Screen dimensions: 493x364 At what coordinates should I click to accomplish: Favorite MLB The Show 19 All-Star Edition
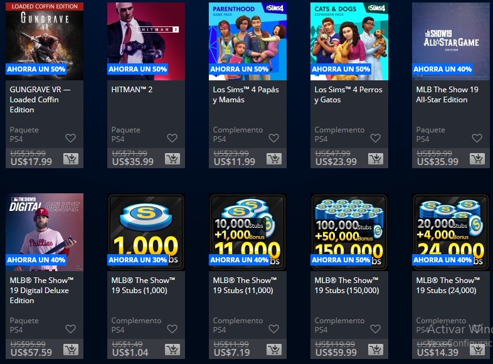click(x=477, y=138)
